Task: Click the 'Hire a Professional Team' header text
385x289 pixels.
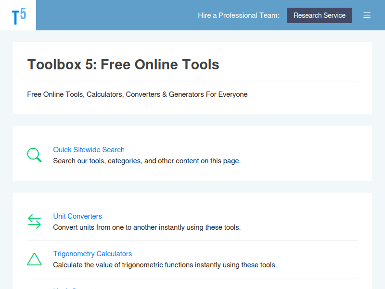Action: tap(238, 15)
